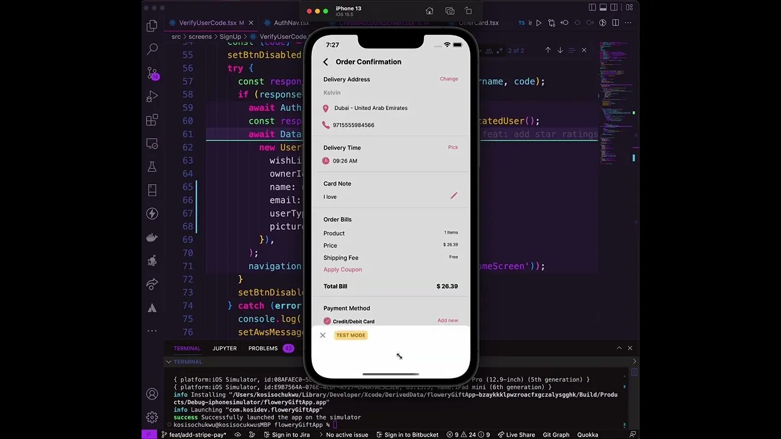Rotate the iPhone simulator device
Viewport: 781px width, 439px height.
tap(469, 11)
